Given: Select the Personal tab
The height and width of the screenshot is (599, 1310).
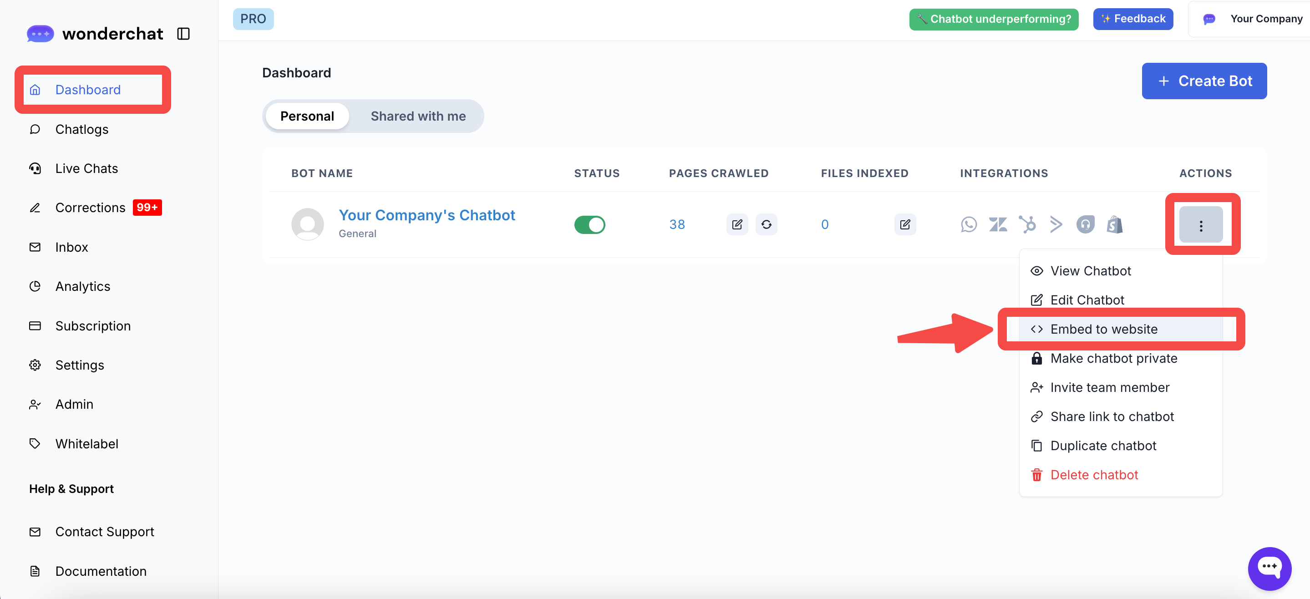Looking at the screenshot, I should pyautogui.click(x=307, y=116).
